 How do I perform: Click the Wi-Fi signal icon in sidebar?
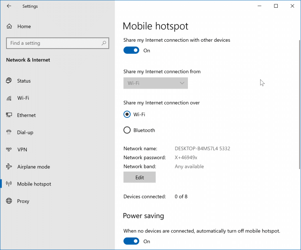pyautogui.click(x=9, y=98)
